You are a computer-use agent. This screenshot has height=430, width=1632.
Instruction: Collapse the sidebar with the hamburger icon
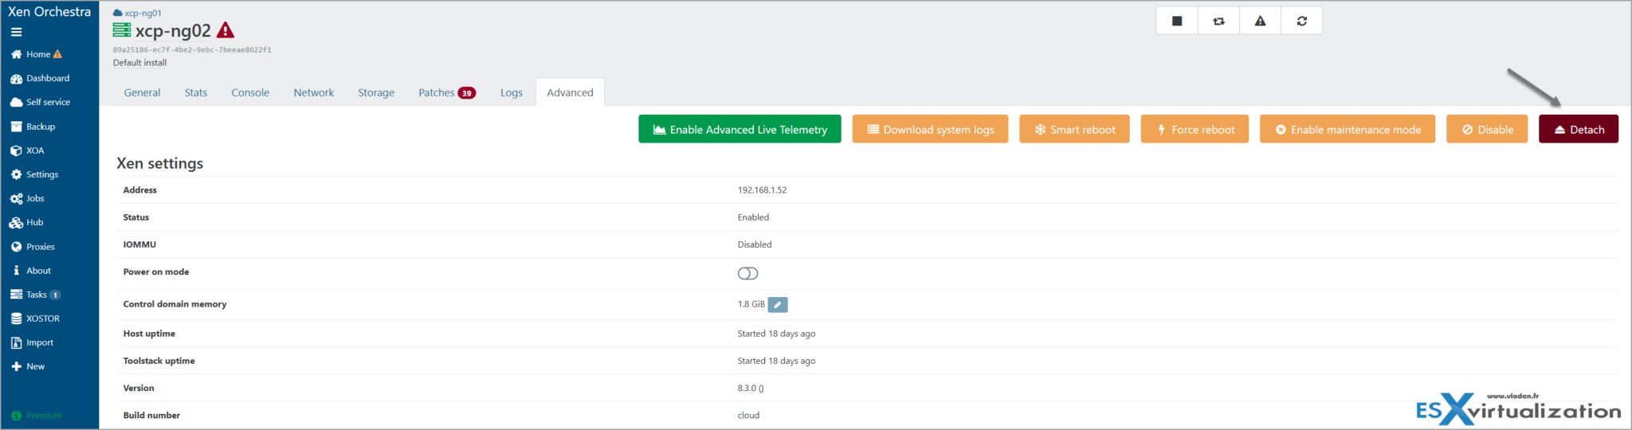[16, 33]
